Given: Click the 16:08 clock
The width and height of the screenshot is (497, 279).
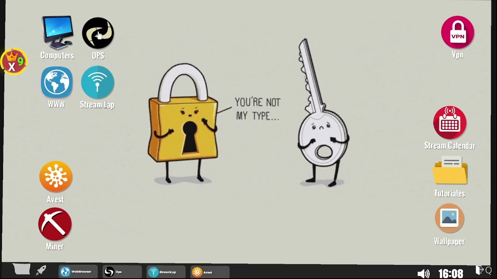Looking at the screenshot, I should [x=451, y=274].
